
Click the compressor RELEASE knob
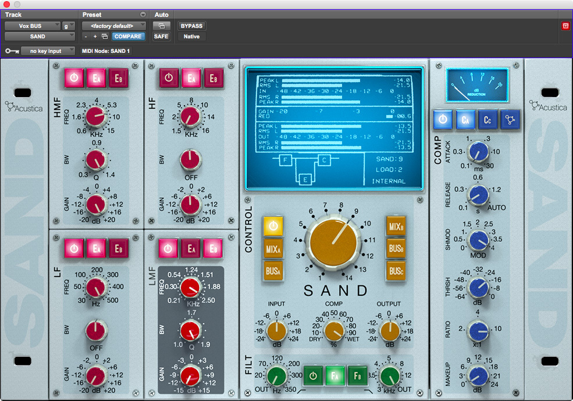[x=478, y=195]
